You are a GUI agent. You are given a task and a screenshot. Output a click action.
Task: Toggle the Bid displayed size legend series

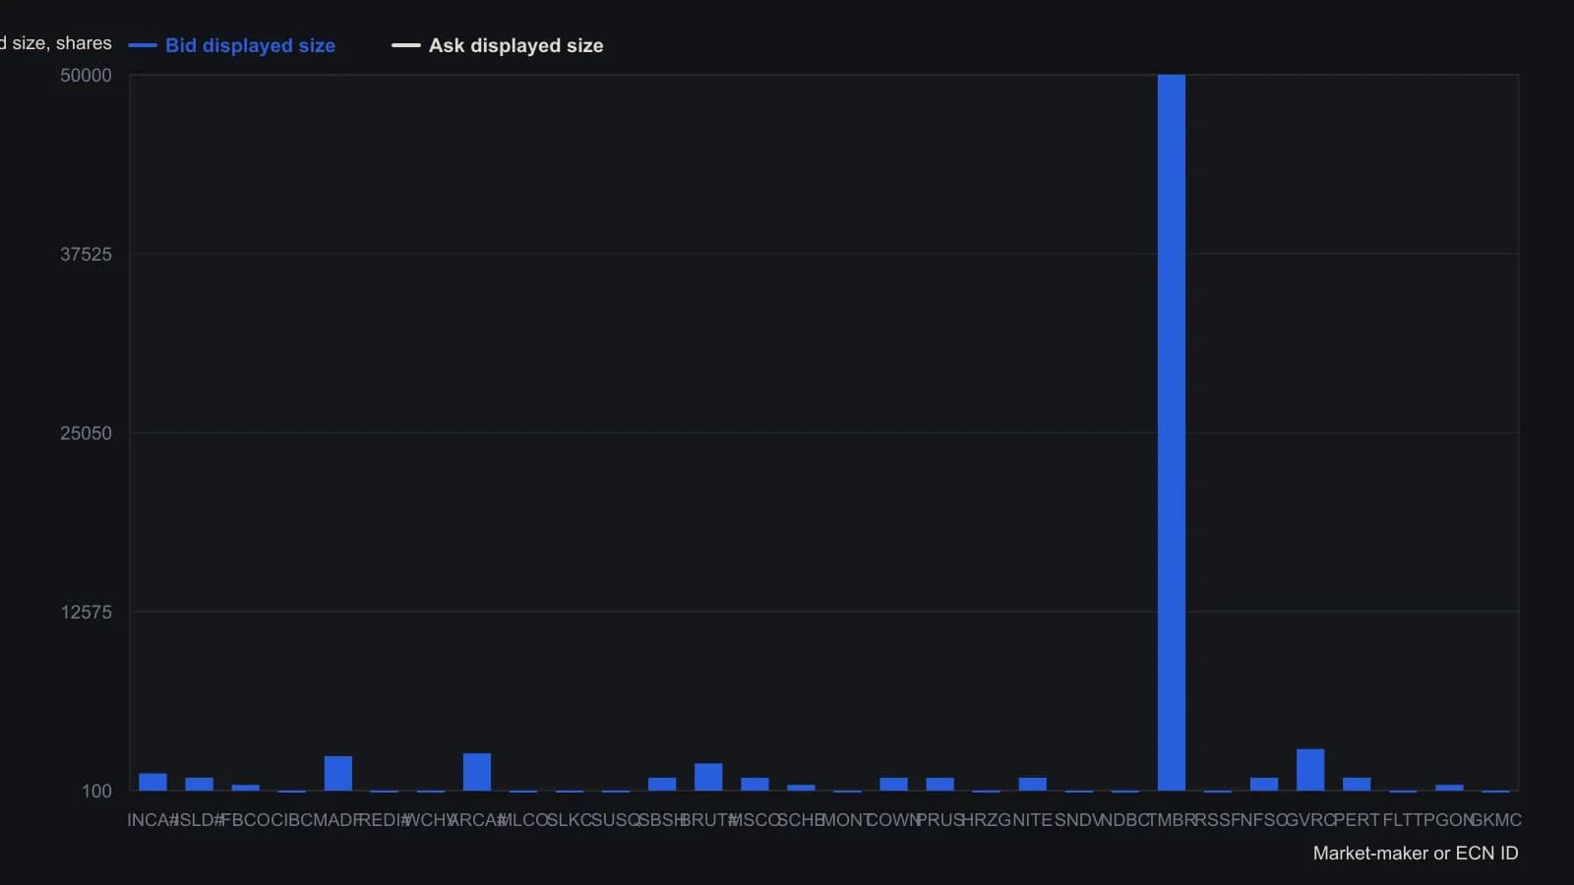[232, 45]
